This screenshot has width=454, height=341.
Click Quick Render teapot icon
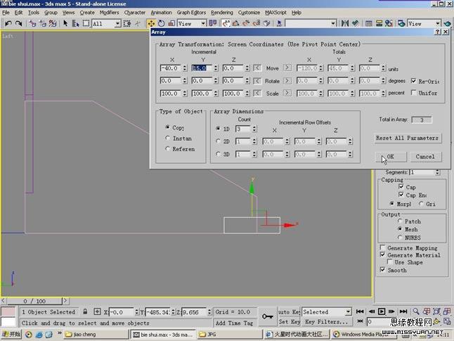(x=448, y=23)
